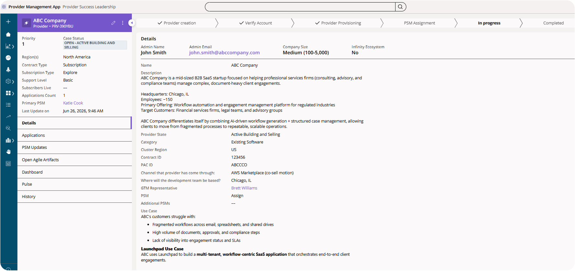Click the admin name John Smith
Screen dimensions: 575x271
[153, 53]
